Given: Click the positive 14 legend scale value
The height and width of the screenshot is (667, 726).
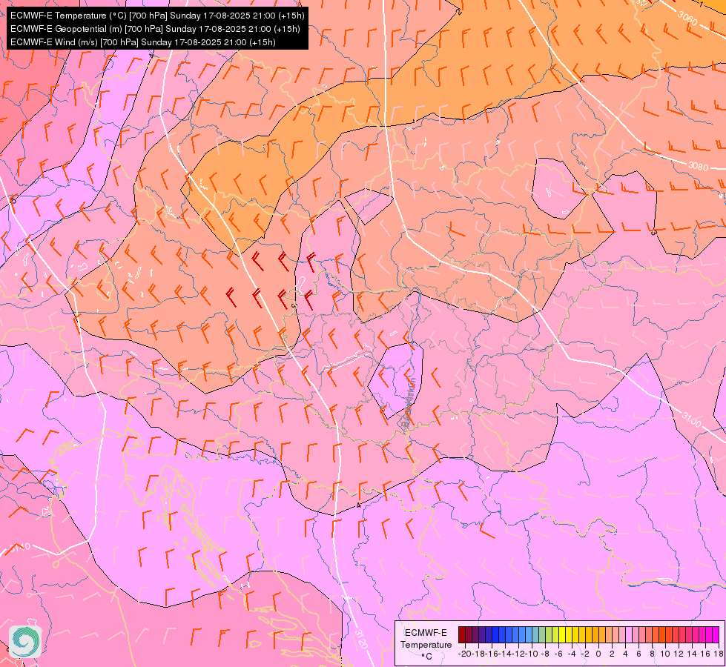Looking at the screenshot, I should 692,654.
